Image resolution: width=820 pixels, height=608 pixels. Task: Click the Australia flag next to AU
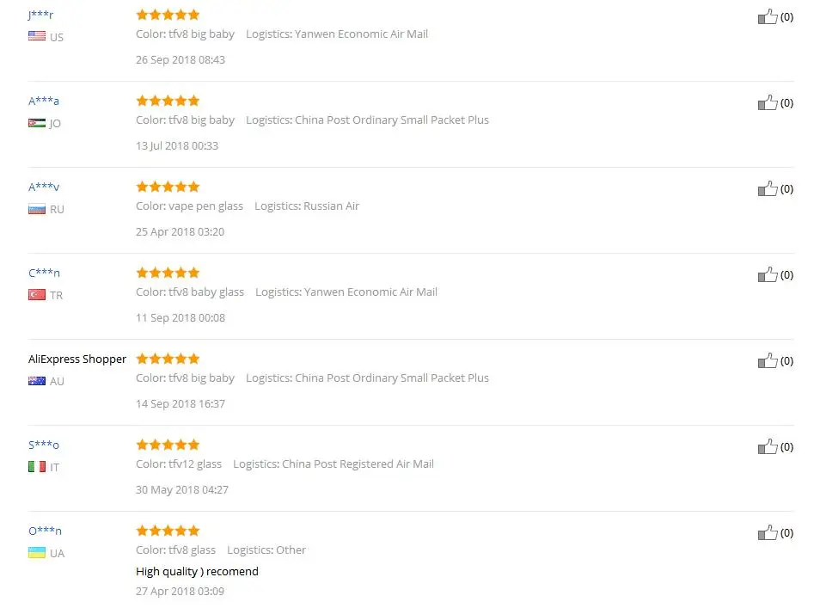pyautogui.click(x=37, y=381)
